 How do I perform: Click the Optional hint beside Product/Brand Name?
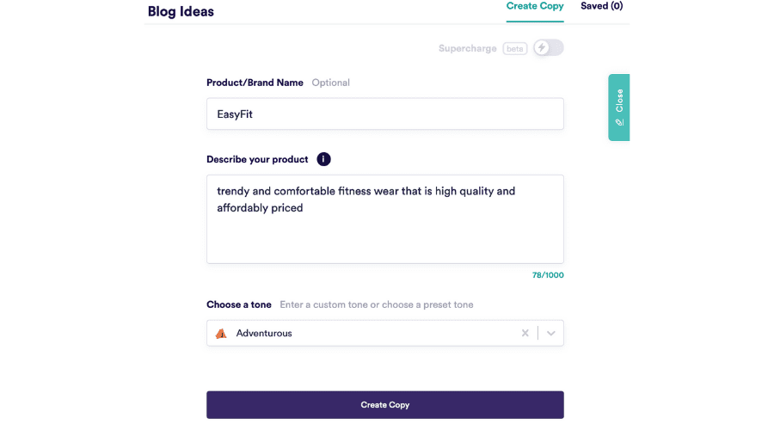tap(331, 83)
